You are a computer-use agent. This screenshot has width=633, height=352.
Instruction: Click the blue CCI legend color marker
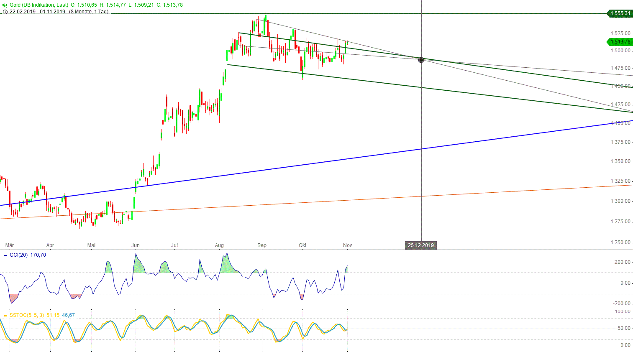pos(5,255)
